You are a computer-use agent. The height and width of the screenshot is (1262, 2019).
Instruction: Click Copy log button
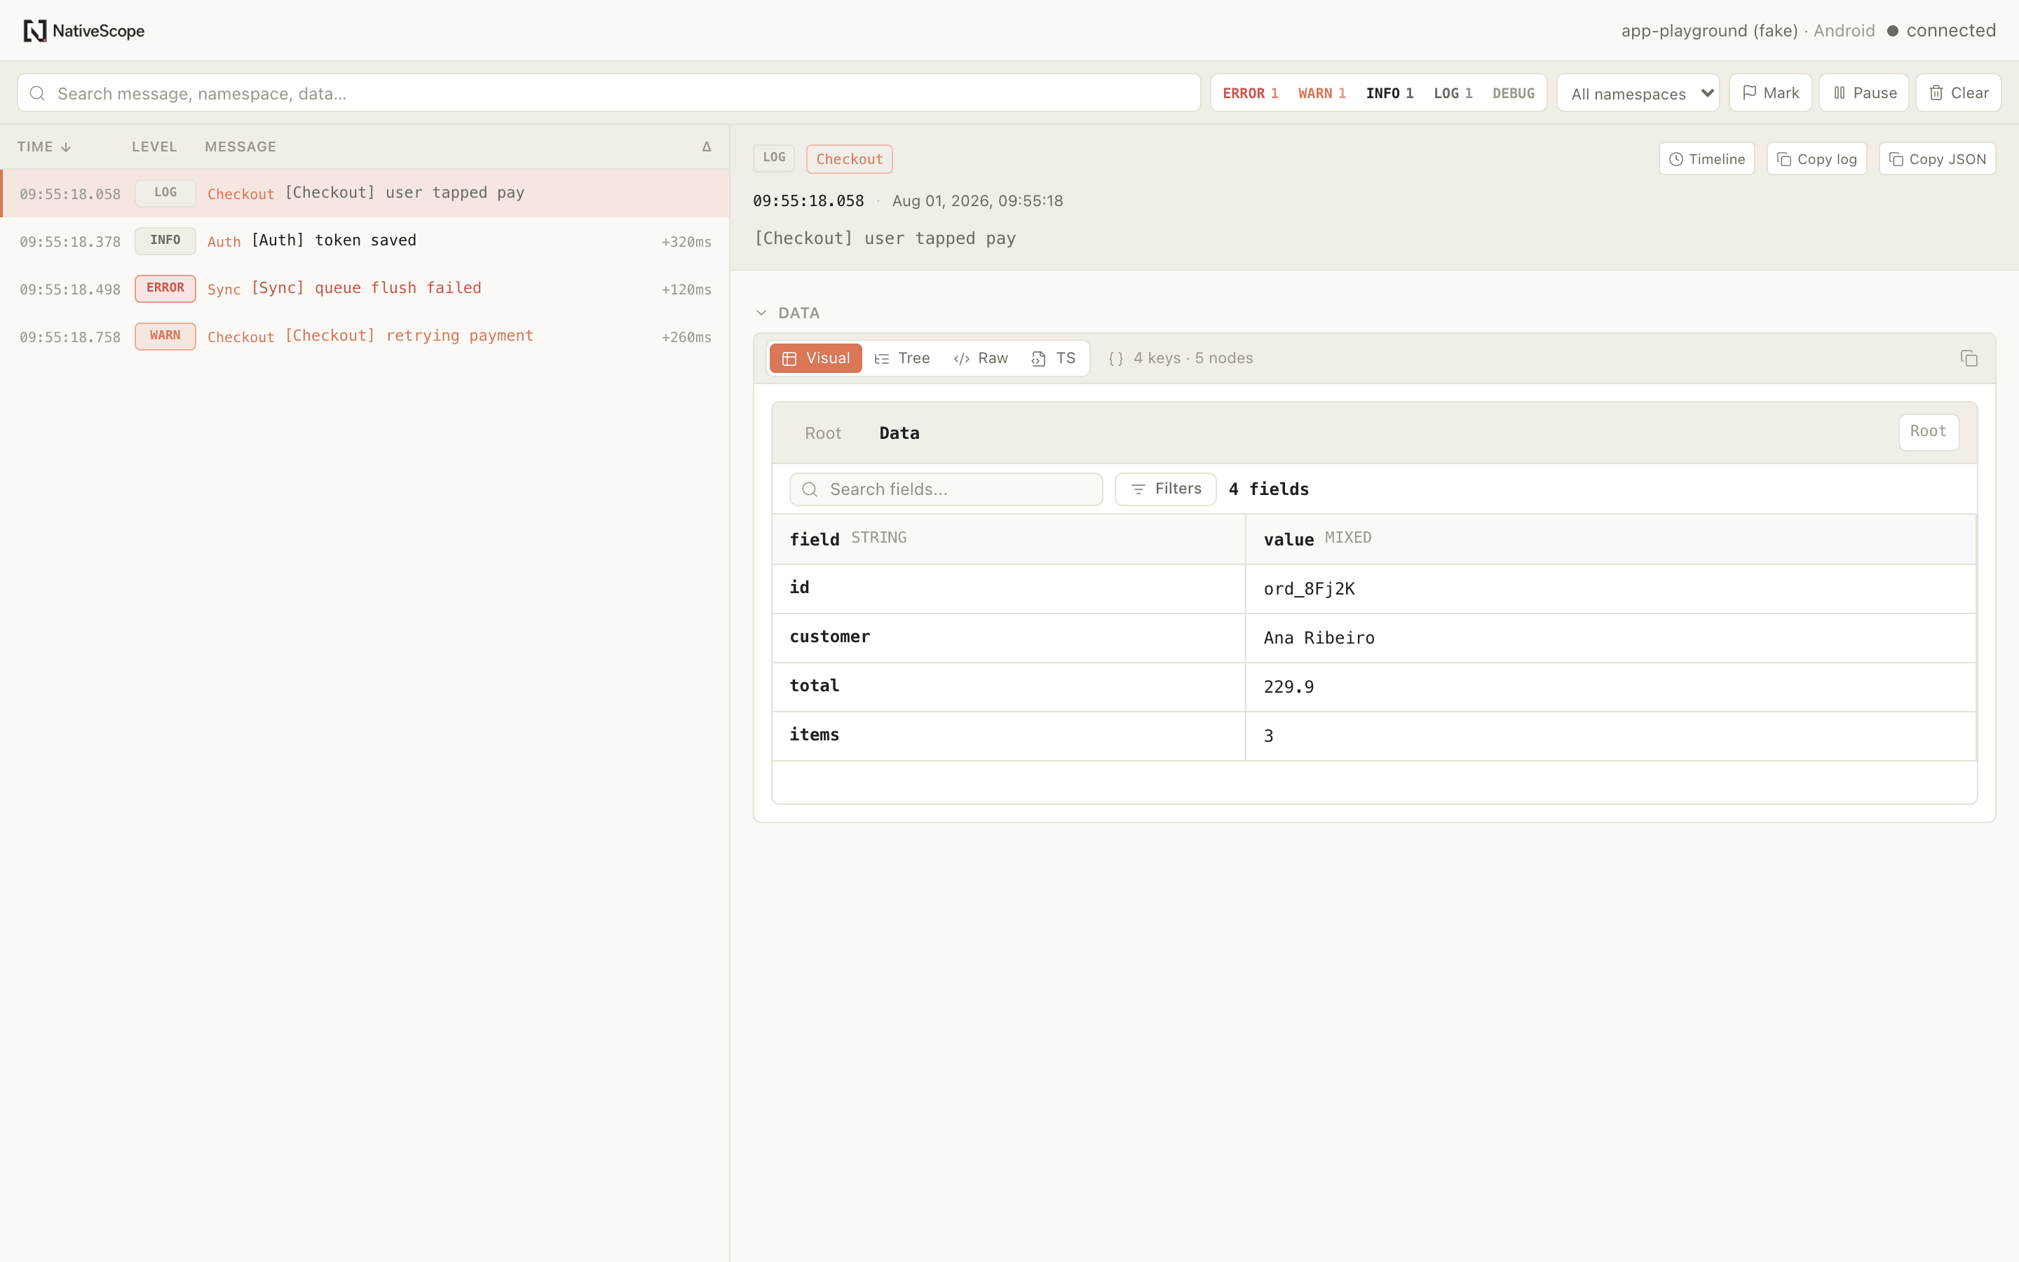(x=1816, y=158)
